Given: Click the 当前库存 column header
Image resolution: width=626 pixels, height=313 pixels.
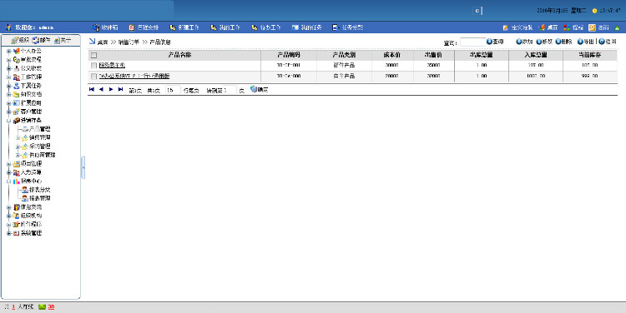Looking at the screenshot, I should click(x=589, y=55).
